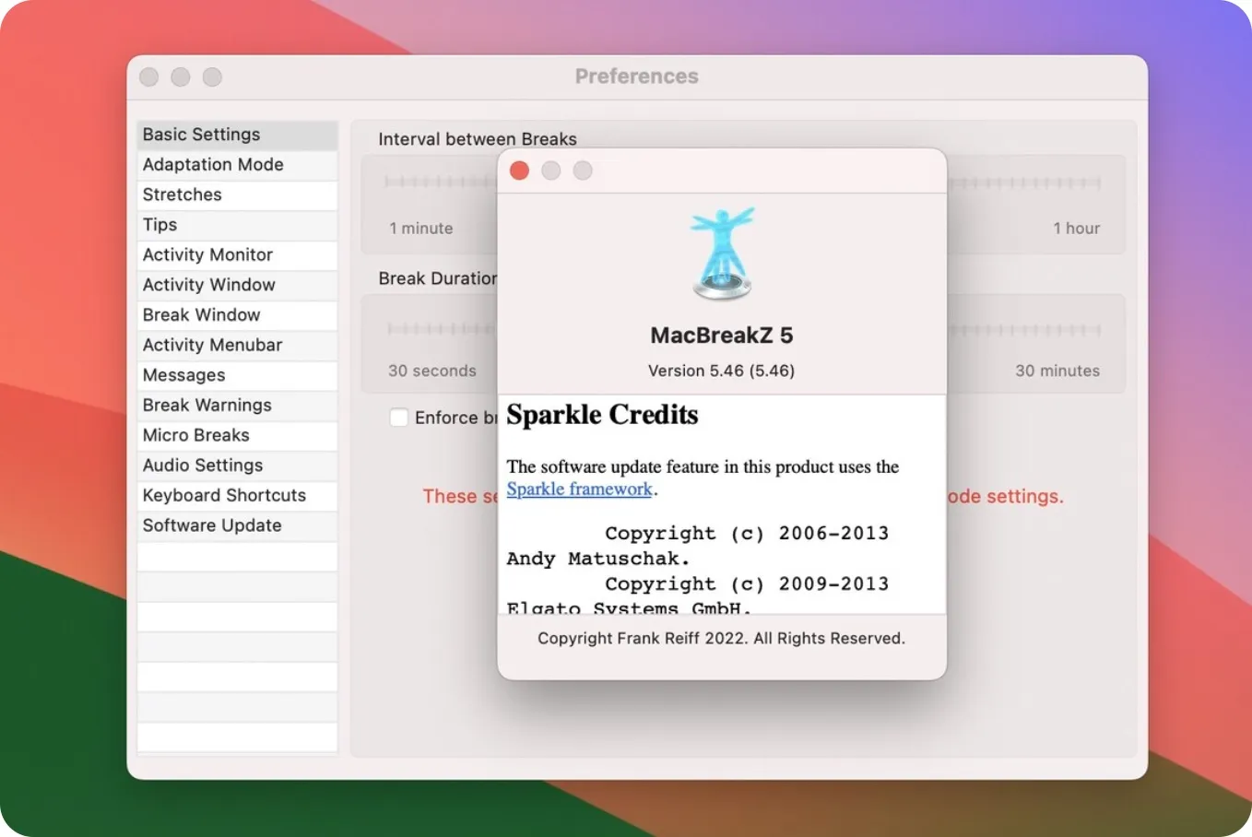This screenshot has width=1252, height=837.
Task: Select Activity Window in the sidebar
Action: [x=237, y=285]
